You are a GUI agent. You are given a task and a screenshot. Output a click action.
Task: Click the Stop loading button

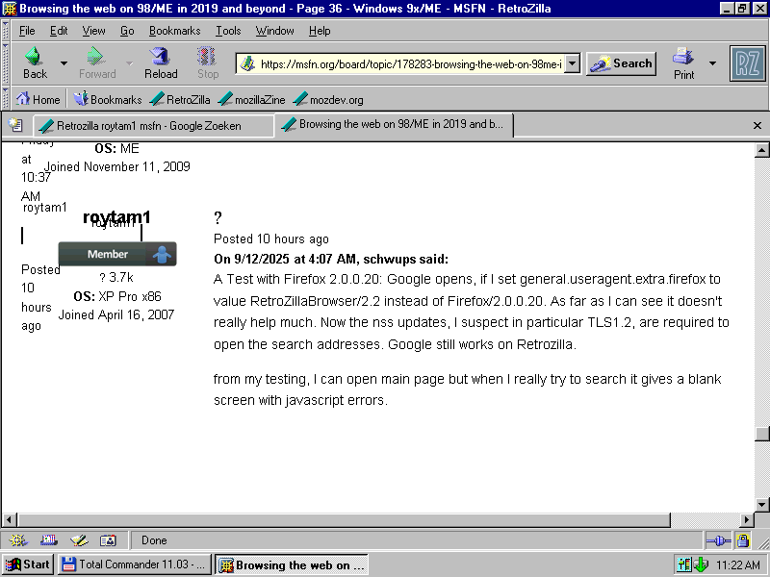(x=207, y=63)
